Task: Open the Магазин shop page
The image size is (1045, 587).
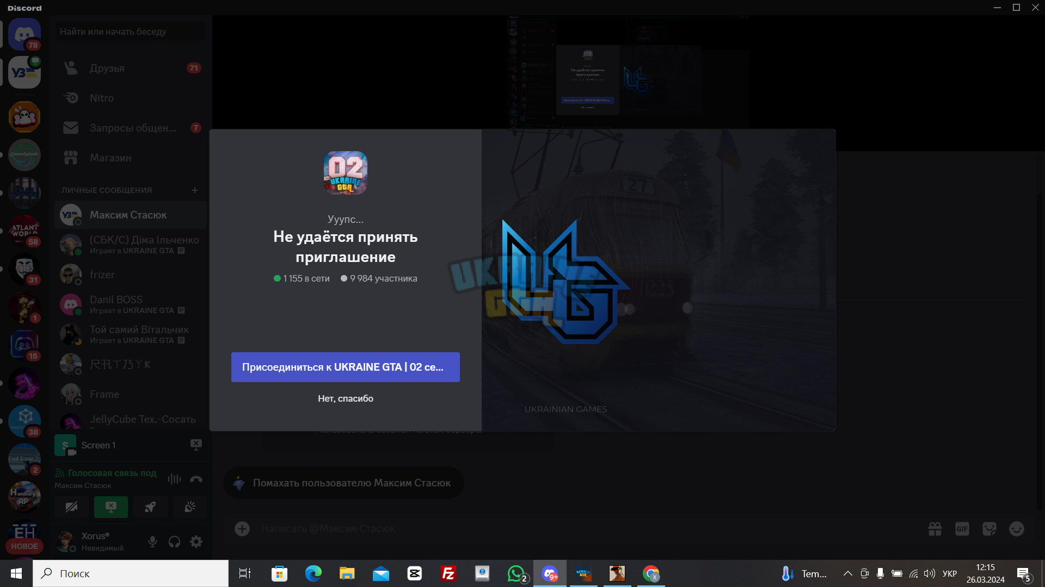Action: (131, 158)
